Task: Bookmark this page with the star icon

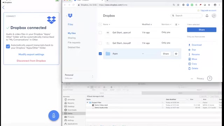Action: 178,5
